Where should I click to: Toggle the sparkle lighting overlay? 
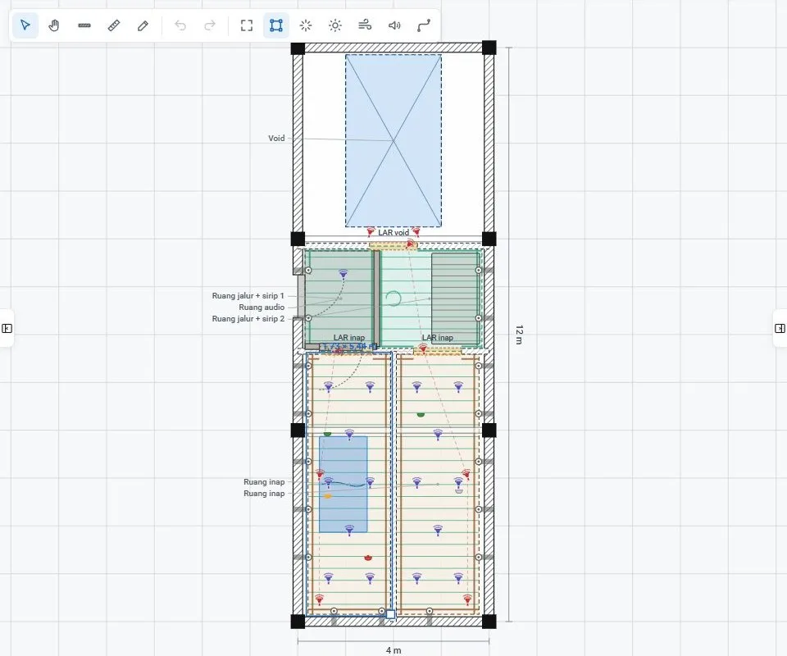pos(306,25)
